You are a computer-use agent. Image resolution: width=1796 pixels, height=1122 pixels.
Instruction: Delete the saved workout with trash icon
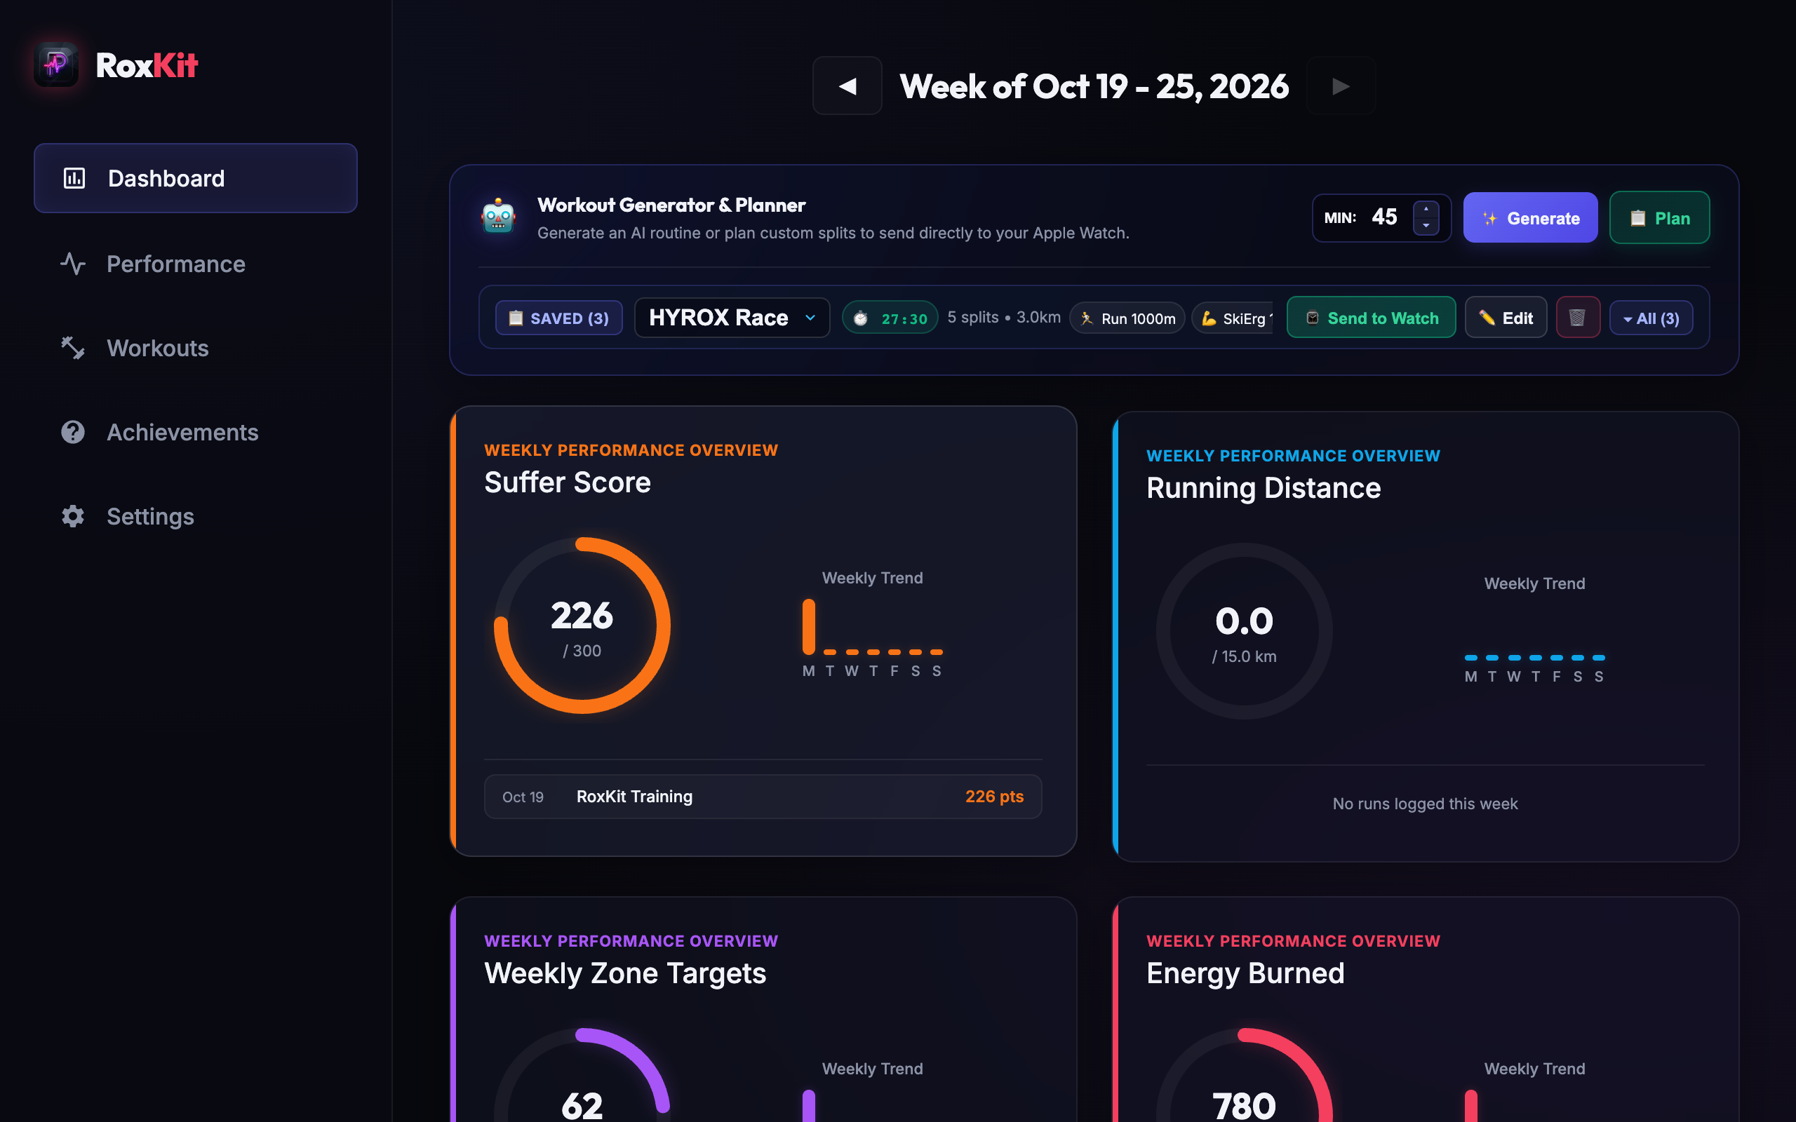(1577, 318)
